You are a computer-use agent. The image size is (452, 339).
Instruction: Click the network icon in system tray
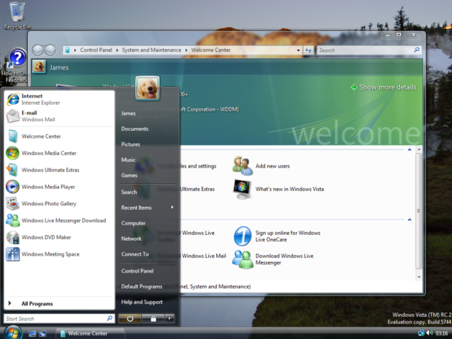click(x=421, y=333)
